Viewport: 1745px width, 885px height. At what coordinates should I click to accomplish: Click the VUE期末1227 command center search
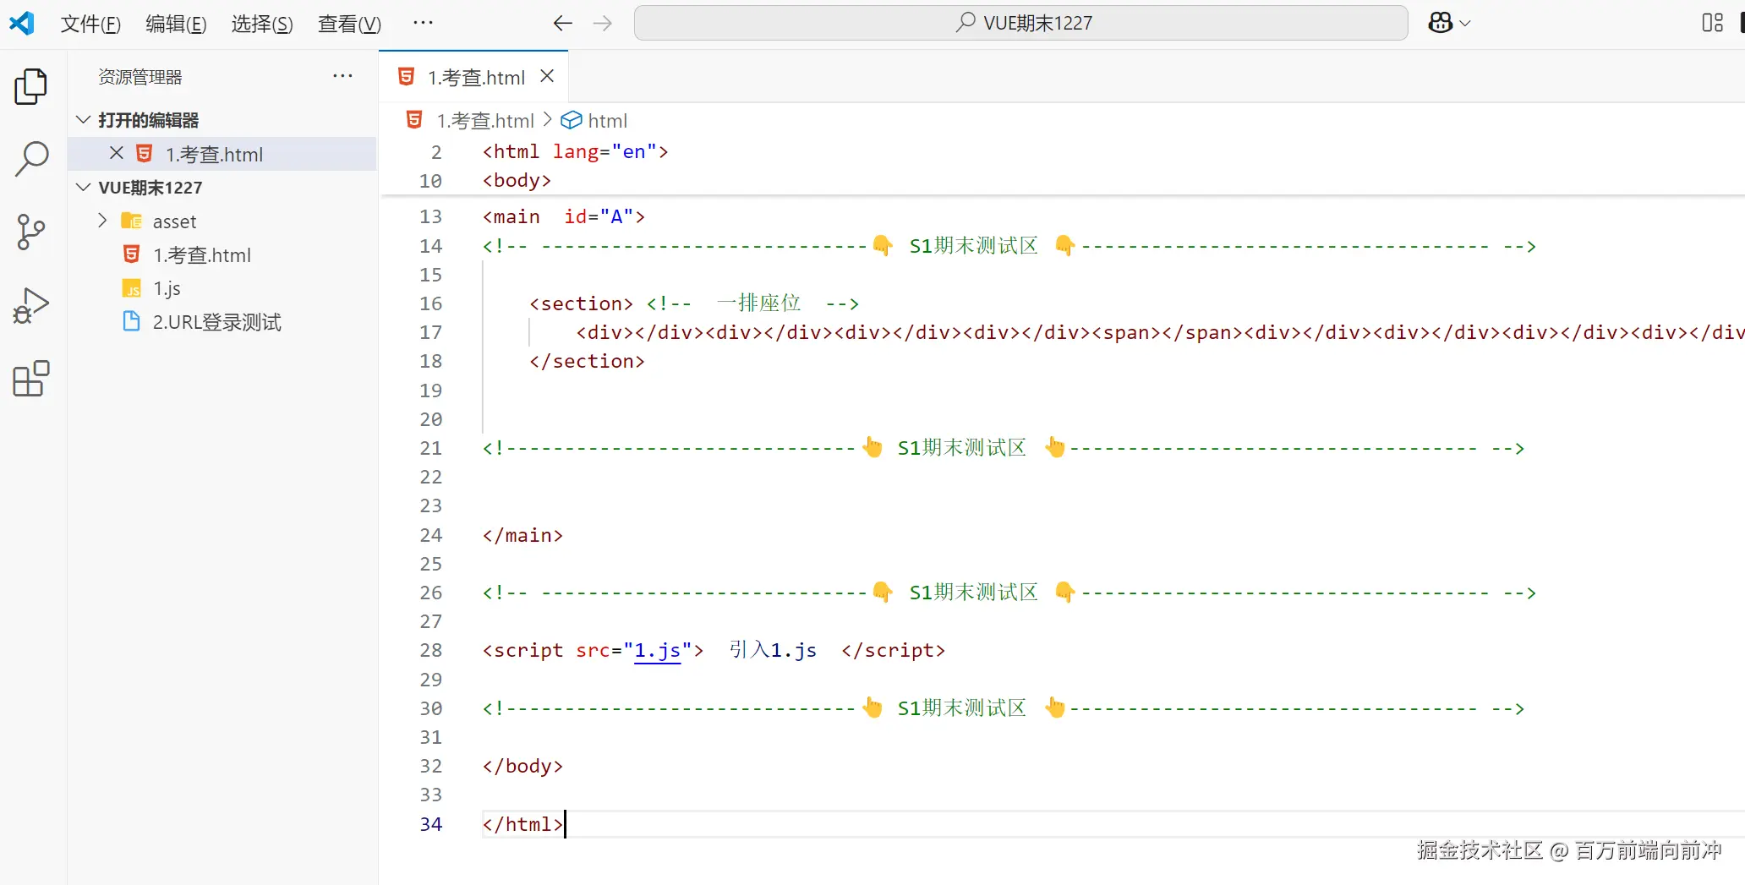click(x=1020, y=23)
